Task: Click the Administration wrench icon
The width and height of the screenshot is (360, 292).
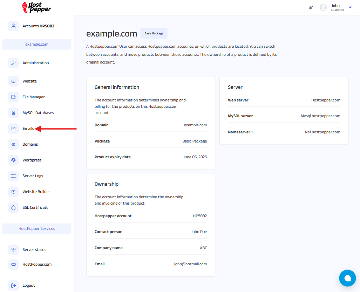Action: click(x=13, y=63)
